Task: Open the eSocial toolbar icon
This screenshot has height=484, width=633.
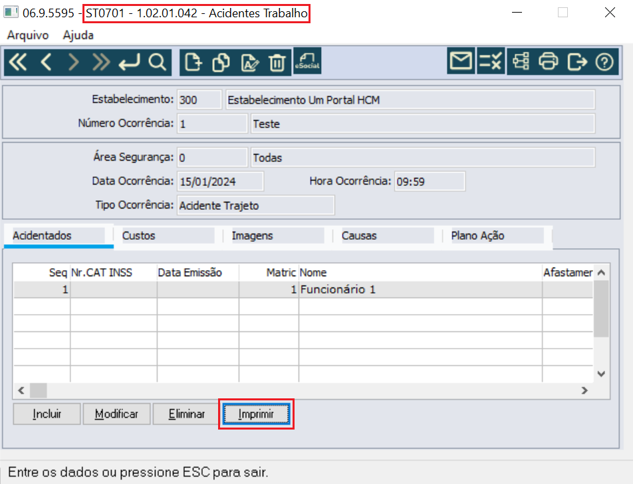Action: click(x=307, y=61)
